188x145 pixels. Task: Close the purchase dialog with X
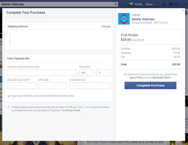click(183, 10)
